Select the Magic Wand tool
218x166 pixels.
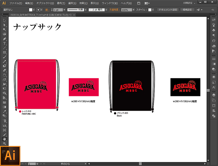(x=4, y=30)
